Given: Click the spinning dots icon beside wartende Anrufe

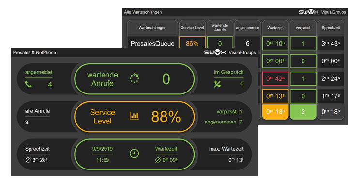Looking at the screenshot, I should click(x=134, y=78).
